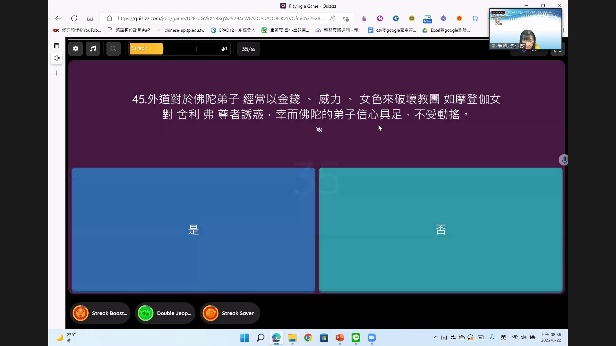Open chinese-up.tp.edu.tw bookmark
This screenshot has width=616, height=346.
click(x=181, y=30)
